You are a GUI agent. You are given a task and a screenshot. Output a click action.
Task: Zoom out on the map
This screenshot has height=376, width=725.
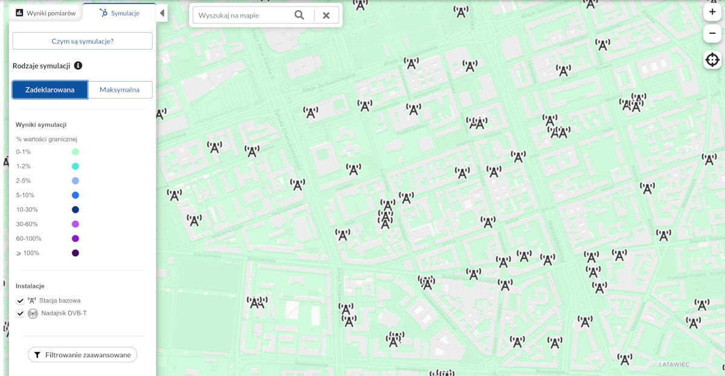pyautogui.click(x=712, y=33)
